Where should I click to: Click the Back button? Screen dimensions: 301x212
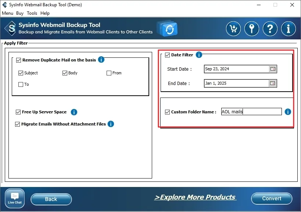[x=51, y=199]
